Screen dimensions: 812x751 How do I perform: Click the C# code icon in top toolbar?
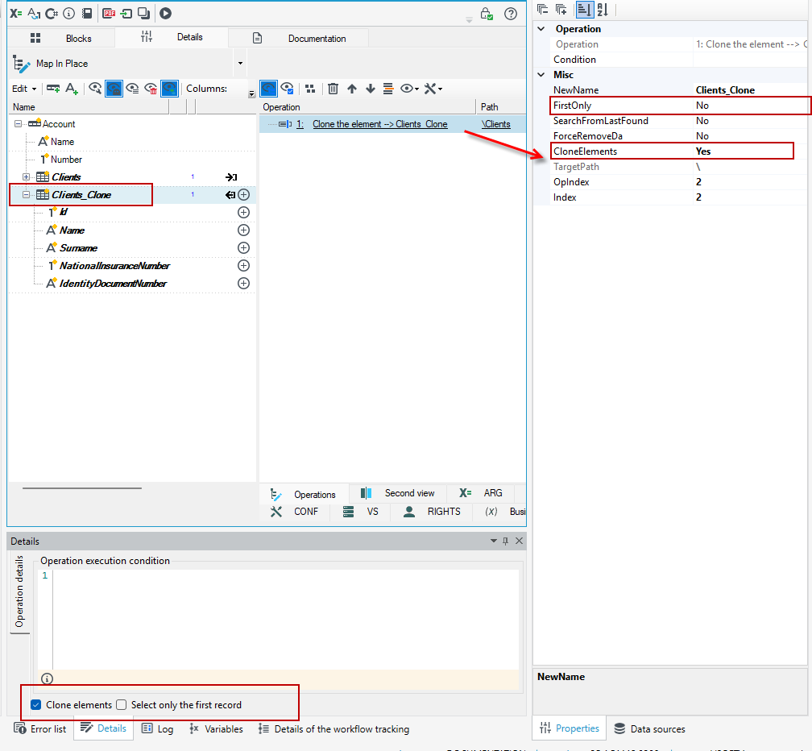[52, 14]
